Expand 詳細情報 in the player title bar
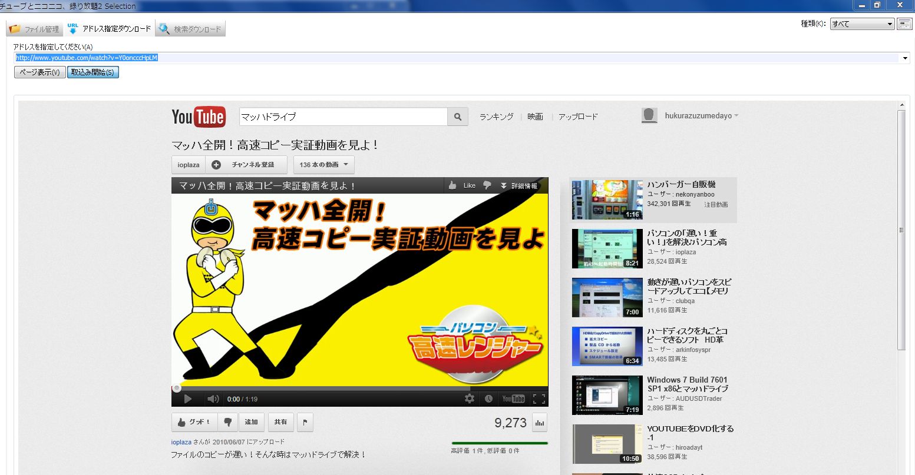Viewport: 915px width, 475px height. (x=518, y=185)
